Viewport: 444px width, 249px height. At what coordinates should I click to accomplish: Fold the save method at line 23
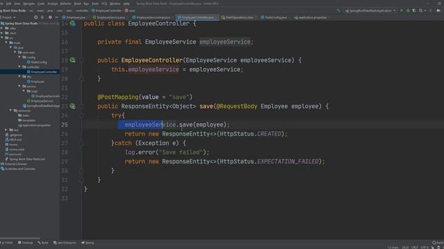pos(82,107)
